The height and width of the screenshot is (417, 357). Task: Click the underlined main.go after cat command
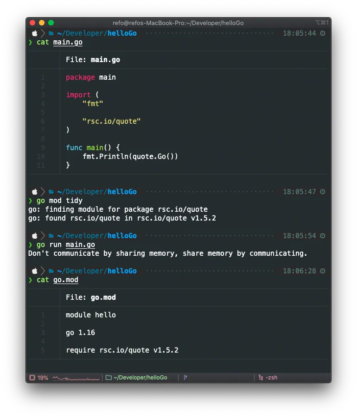point(68,42)
